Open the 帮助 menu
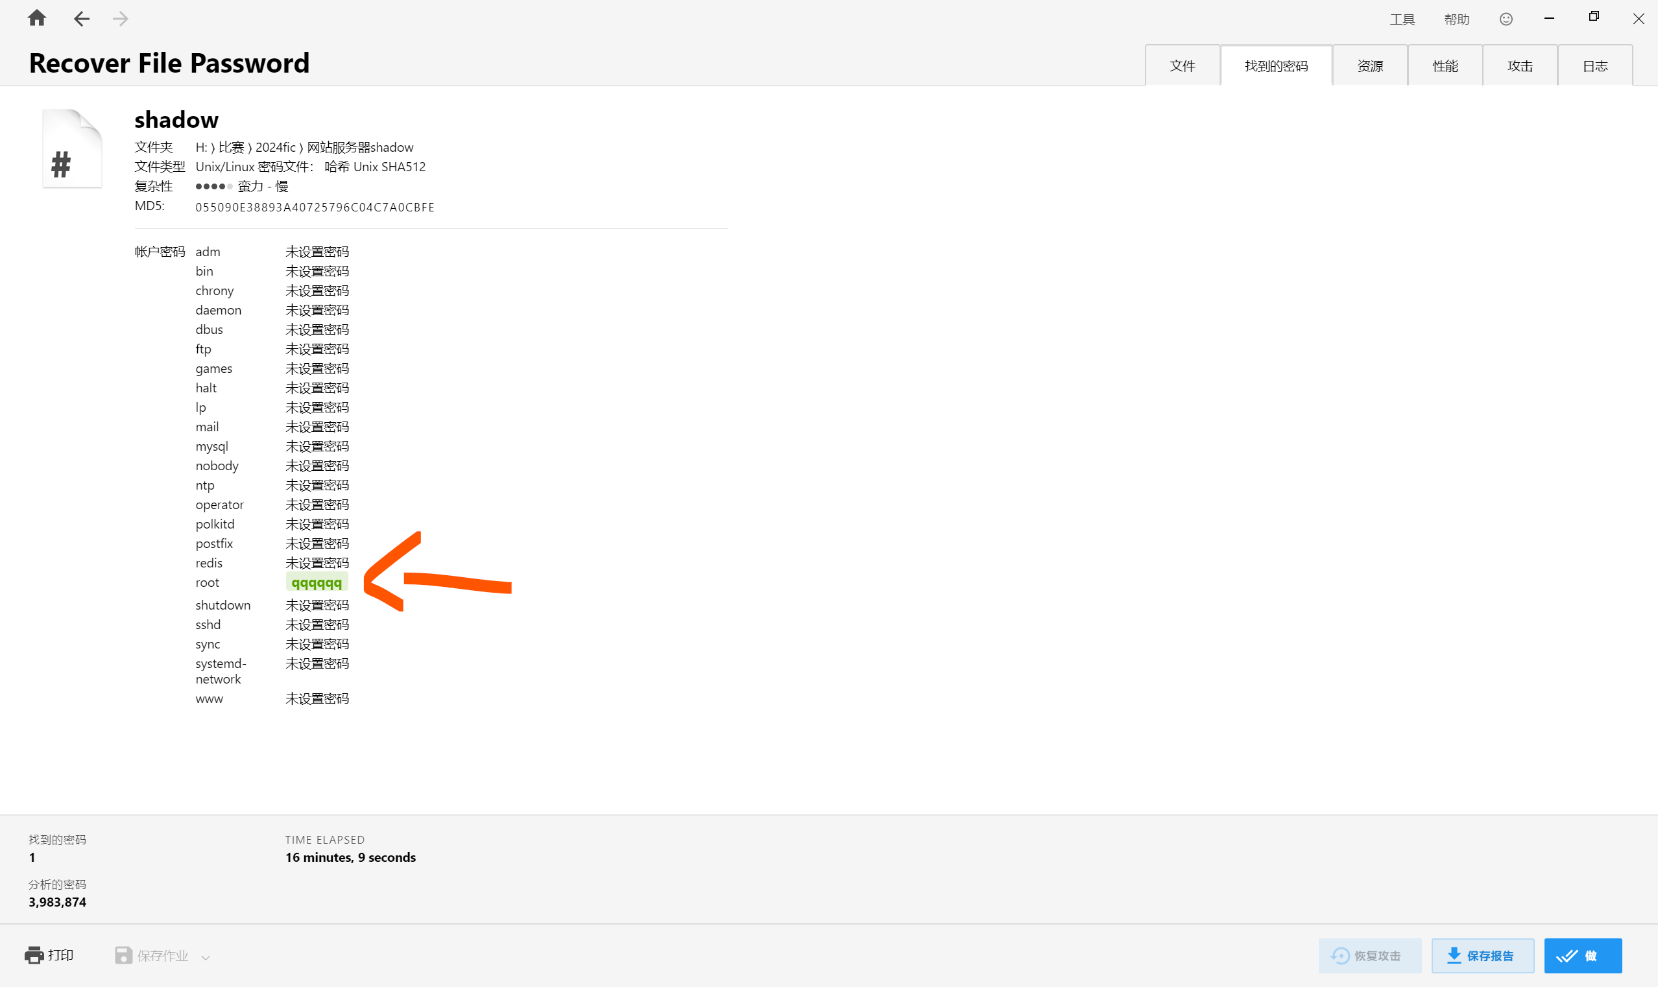1658x987 pixels. (x=1456, y=19)
